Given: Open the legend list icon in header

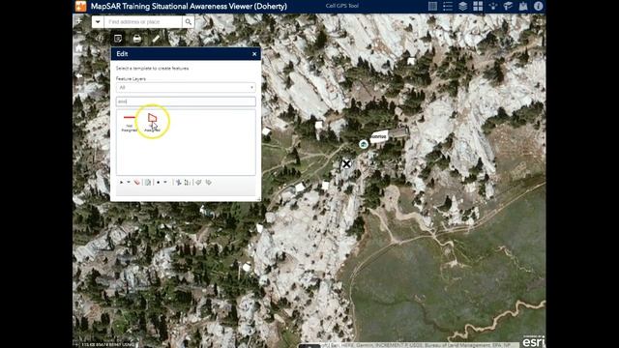Looking at the screenshot, I should [x=448, y=6].
